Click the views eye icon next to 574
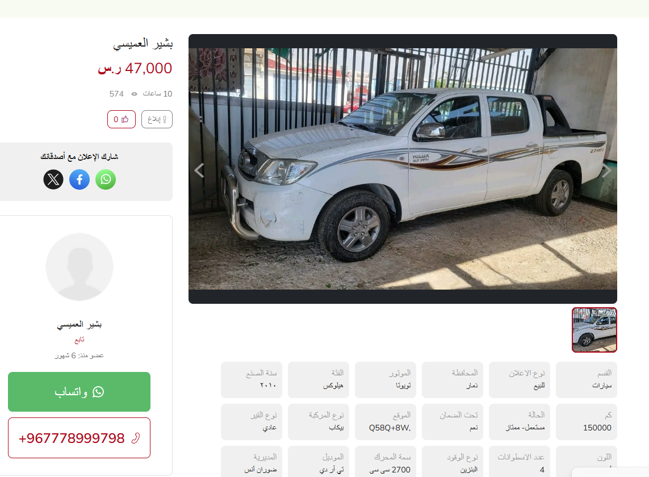 point(134,94)
